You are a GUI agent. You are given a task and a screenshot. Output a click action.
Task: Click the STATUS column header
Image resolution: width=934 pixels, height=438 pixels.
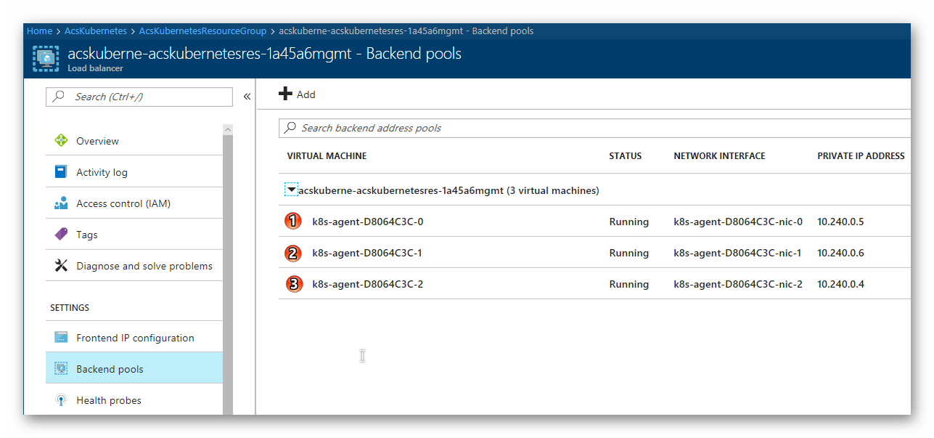[626, 156]
